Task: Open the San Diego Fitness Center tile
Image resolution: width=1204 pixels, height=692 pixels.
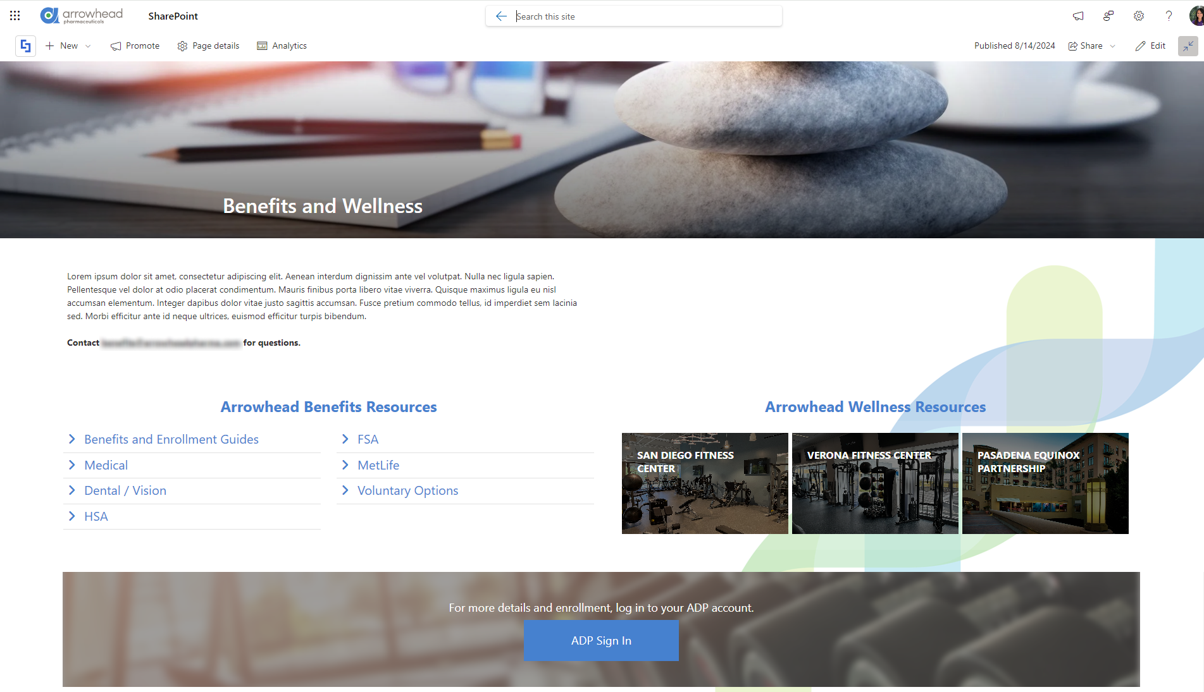Action: click(704, 483)
